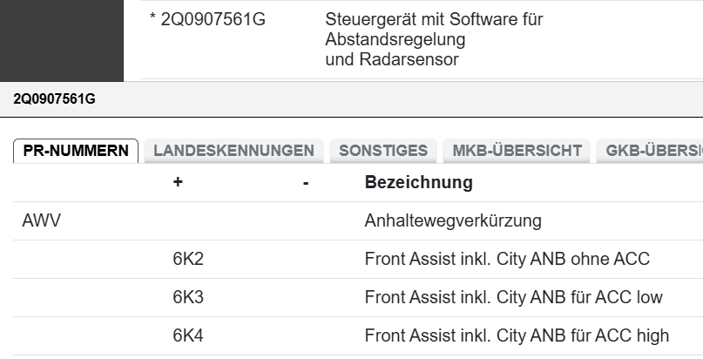
Task: Click the Bezeichnung column header
Action: coord(418,183)
